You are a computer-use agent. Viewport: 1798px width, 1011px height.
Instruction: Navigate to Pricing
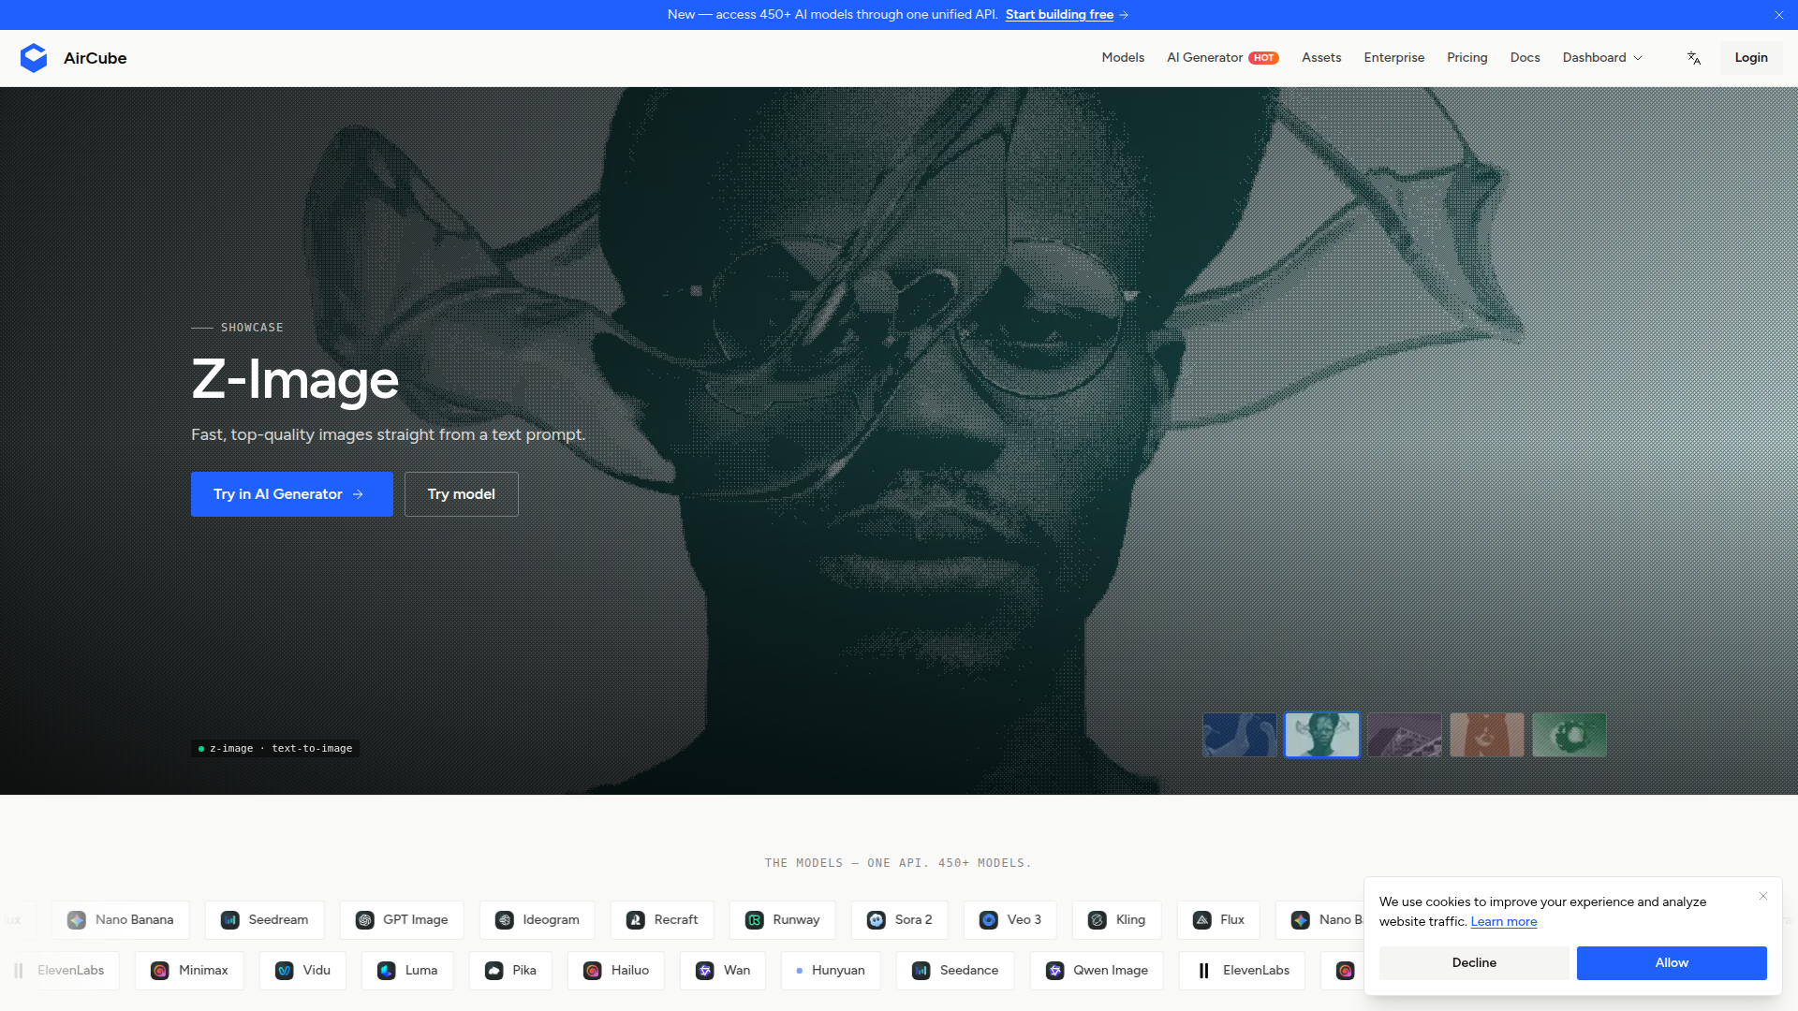(x=1466, y=58)
